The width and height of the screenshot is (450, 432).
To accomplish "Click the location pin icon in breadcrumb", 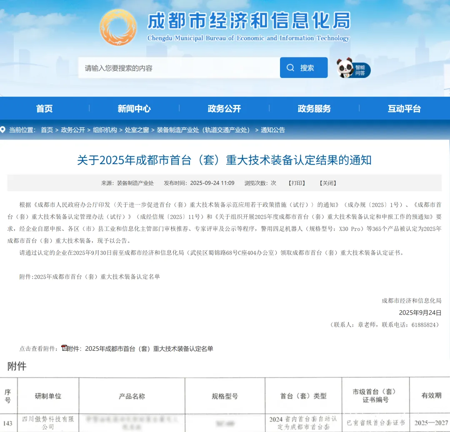I will click(3, 130).
